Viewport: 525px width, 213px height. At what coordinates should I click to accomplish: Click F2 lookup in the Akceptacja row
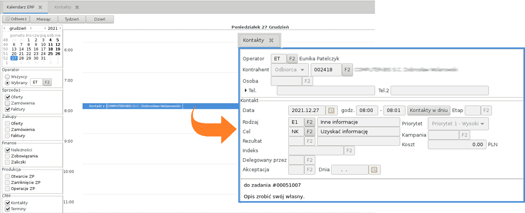point(310,169)
